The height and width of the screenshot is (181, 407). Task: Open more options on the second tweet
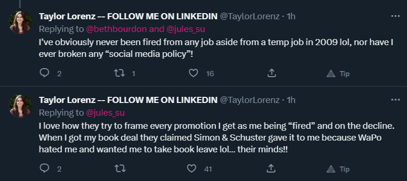(395, 100)
